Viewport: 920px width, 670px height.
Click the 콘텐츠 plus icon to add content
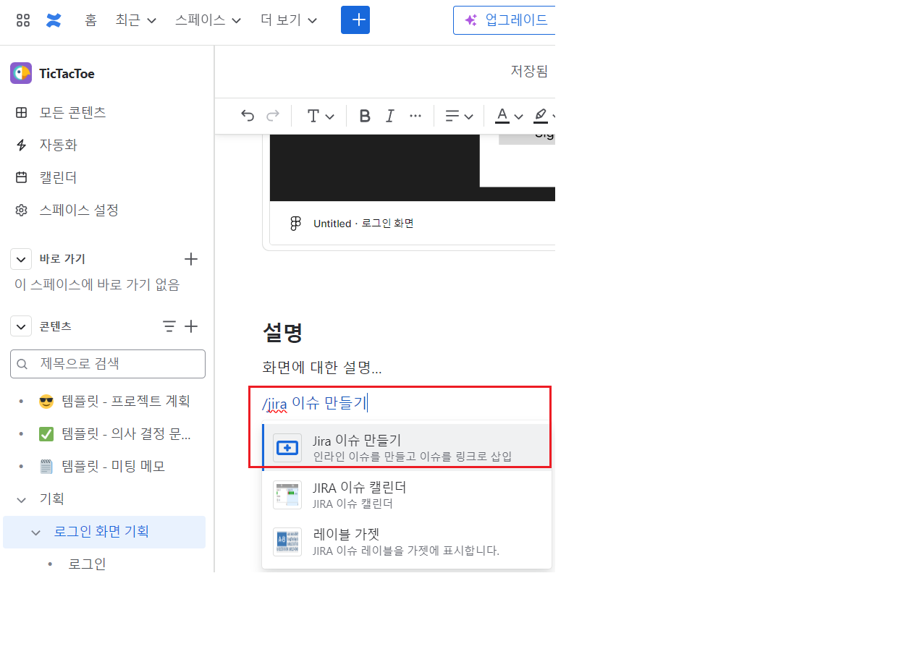pos(191,326)
